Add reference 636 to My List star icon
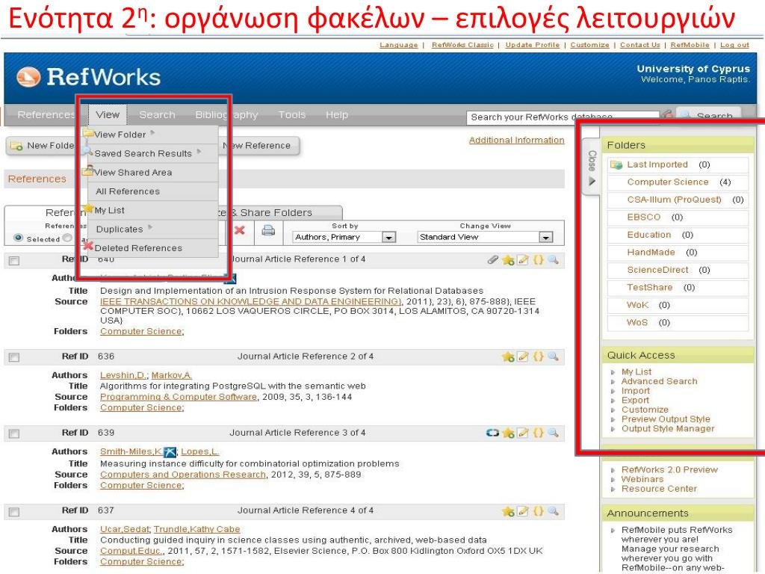Viewport: 765px width, 574px height. point(508,357)
